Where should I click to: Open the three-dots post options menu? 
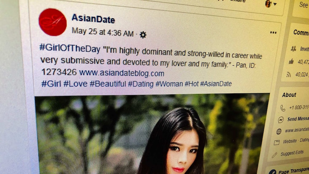click(273, 33)
